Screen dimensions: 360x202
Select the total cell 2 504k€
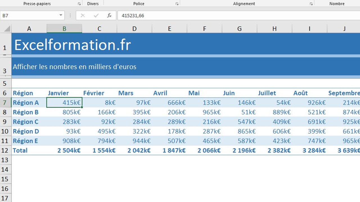tap(64, 150)
